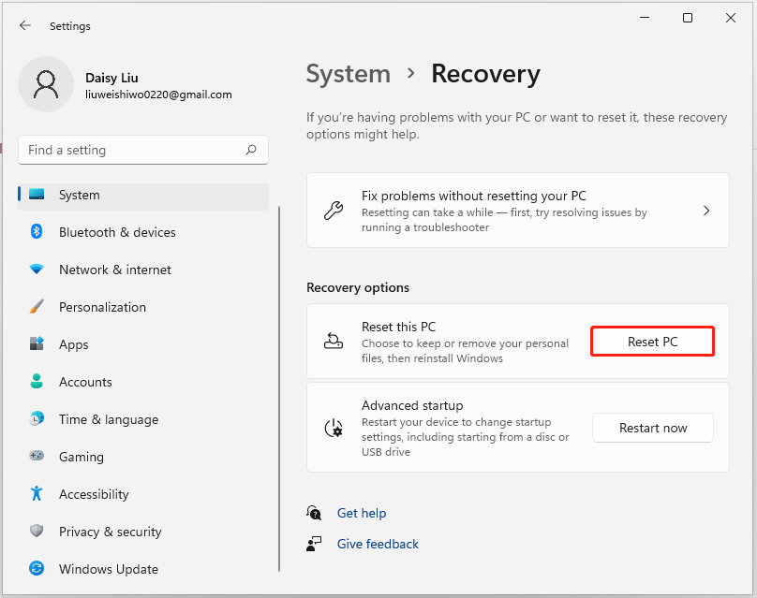Select the Bluetooth & devices sidebar icon
The height and width of the screenshot is (598, 757).
[x=36, y=232]
